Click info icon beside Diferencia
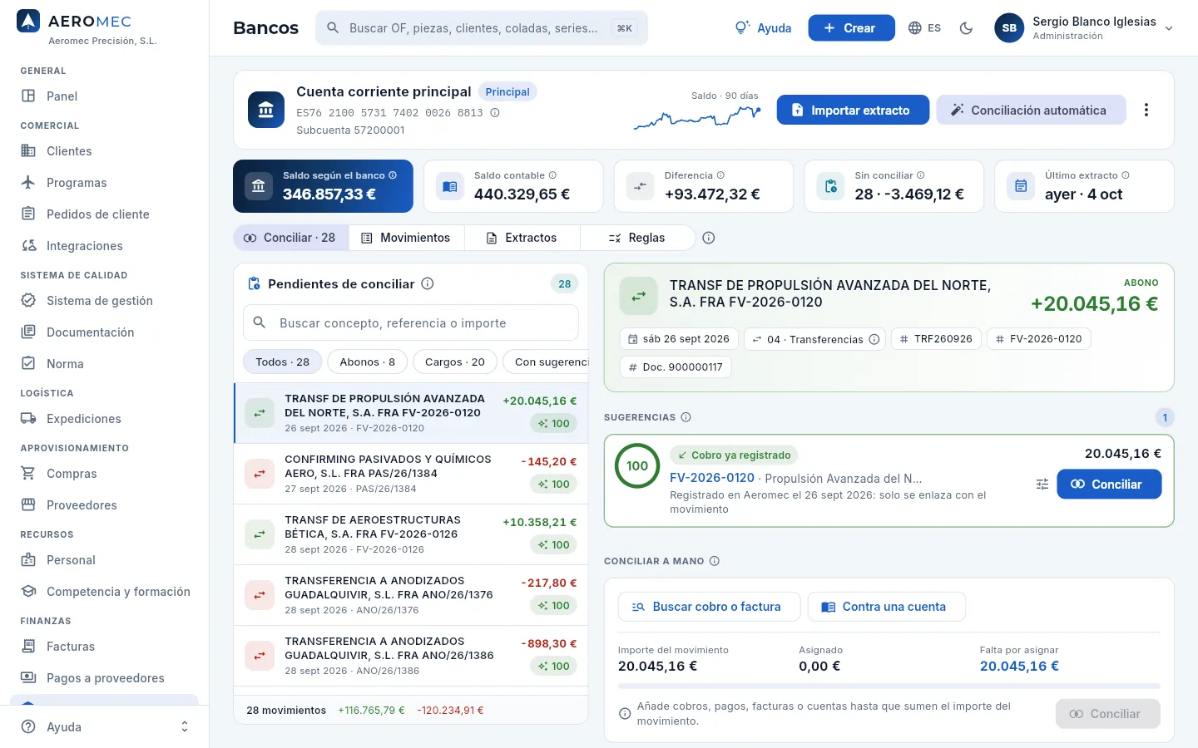 point(720,175)
